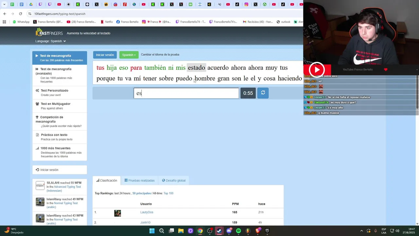Click the blue Iniciar sesión button
This screenshot has height=236, width=419.
(105, 55)
